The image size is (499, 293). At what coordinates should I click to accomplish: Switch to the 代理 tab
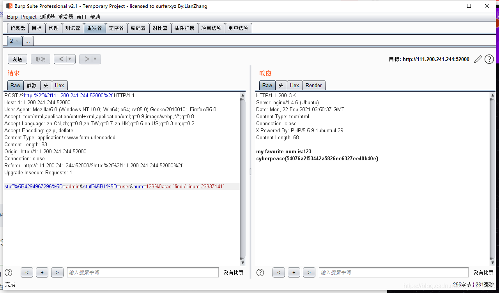pos(53,28)
